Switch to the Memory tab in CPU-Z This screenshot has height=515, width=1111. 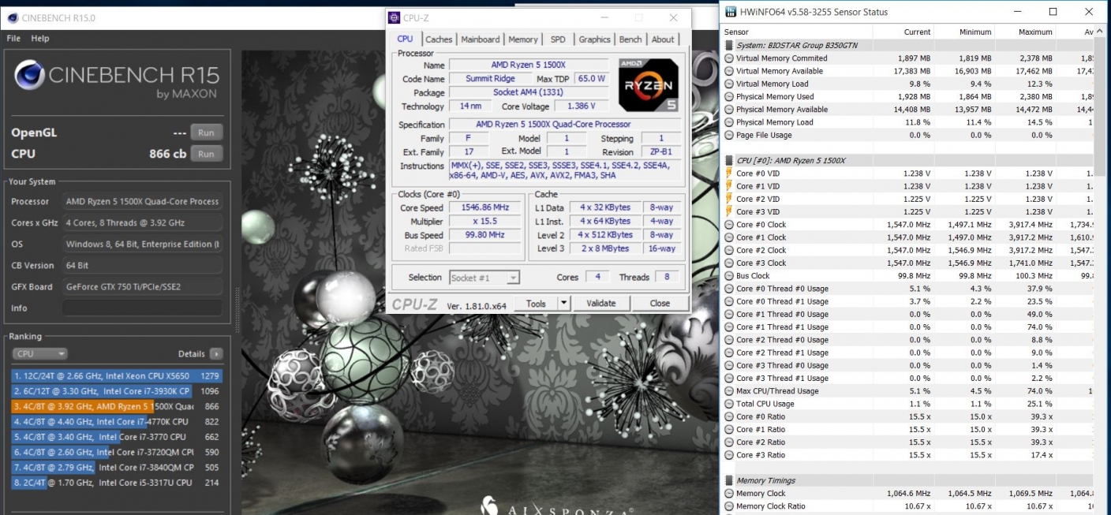tap(523, 39)
